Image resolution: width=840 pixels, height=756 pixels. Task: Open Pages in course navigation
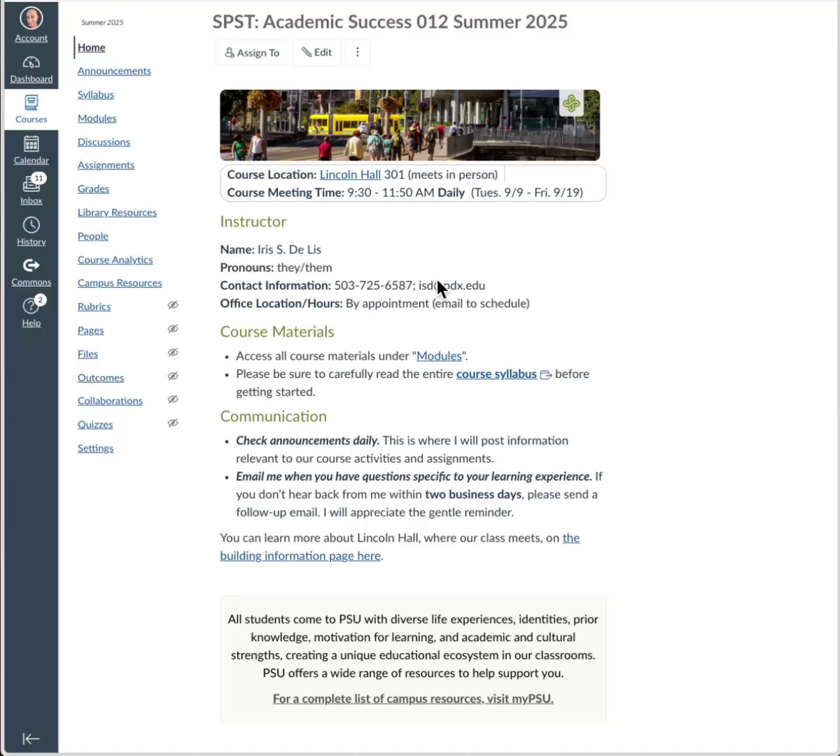tap(90, 330)
